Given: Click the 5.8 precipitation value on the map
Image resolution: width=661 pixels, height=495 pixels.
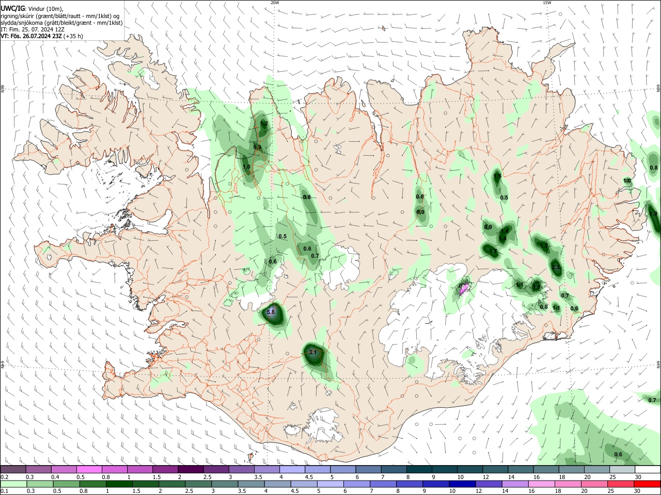Looking at the screenshot, I should 271,312.
